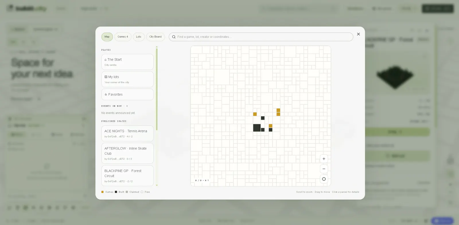Select the large dark built parcel on map

257,128
